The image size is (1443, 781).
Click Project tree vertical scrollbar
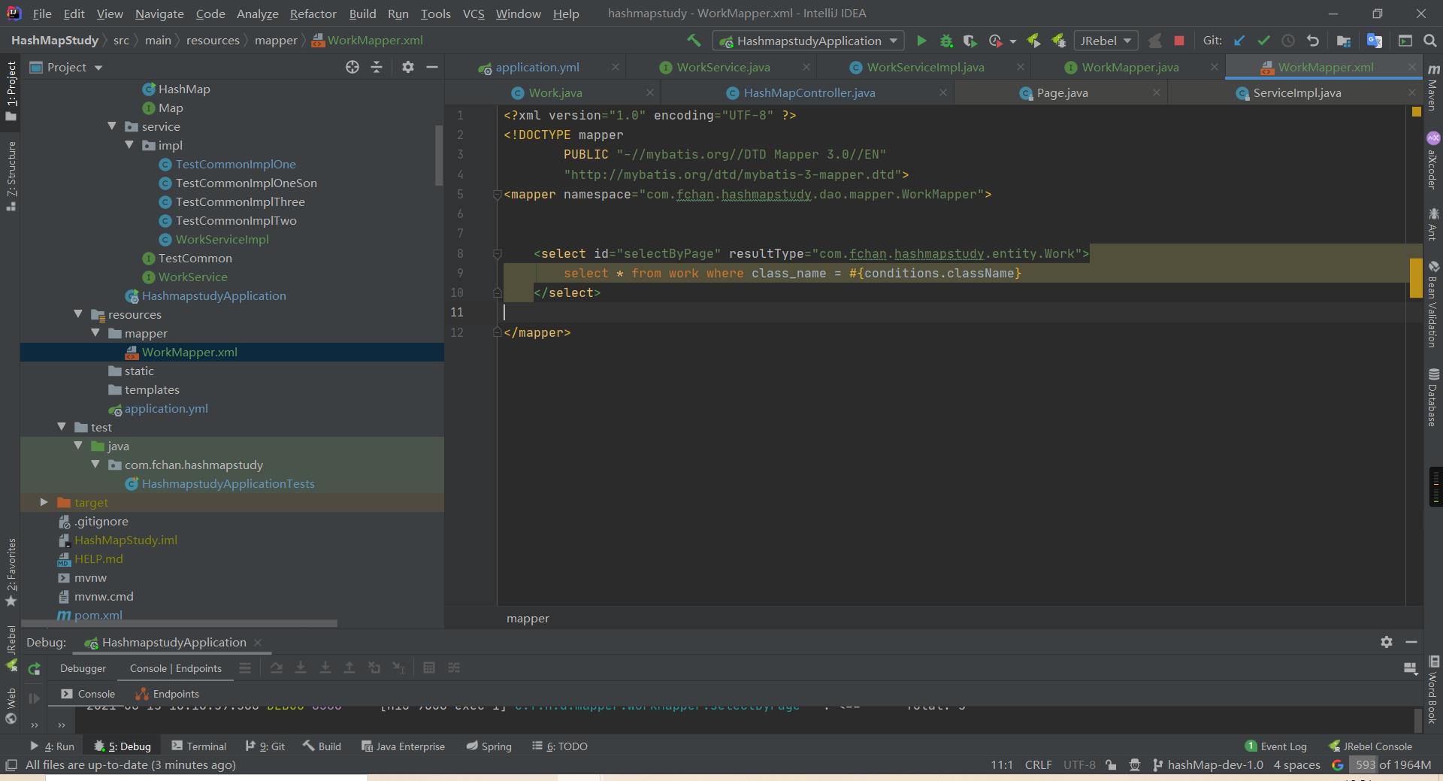click(439, 156)
